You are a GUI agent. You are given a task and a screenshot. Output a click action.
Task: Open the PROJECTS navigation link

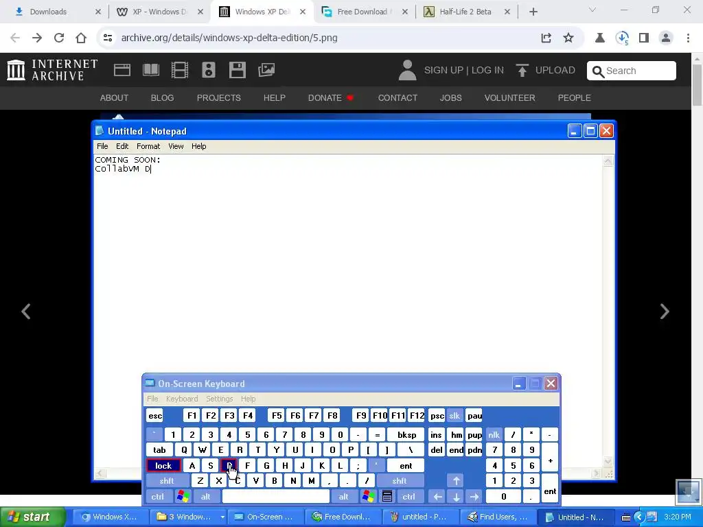click(219, 97)
